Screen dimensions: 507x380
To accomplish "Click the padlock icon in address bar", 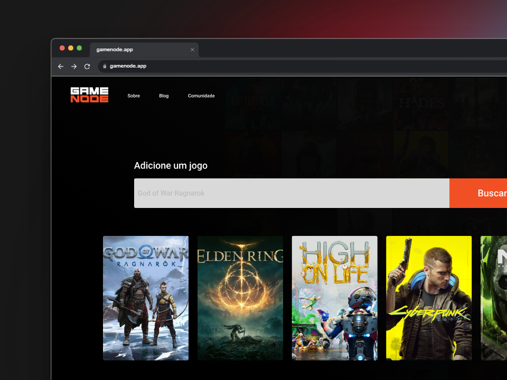I will [x=105, y=66].
